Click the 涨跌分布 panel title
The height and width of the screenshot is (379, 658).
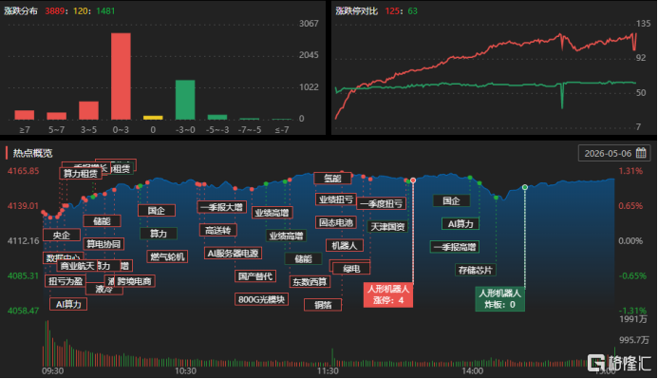[21, 10]
